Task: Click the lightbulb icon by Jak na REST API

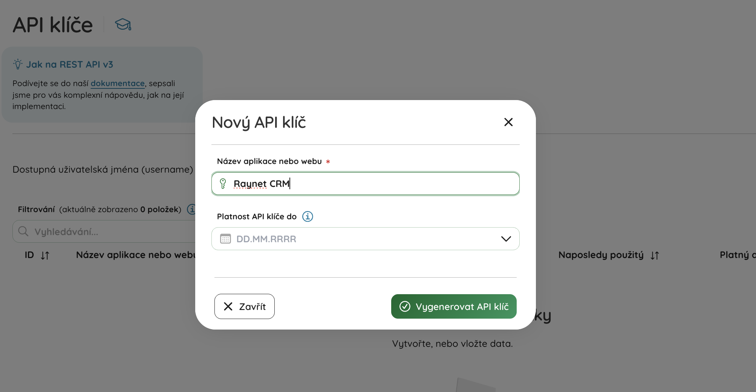Action: tap(18, 64)
